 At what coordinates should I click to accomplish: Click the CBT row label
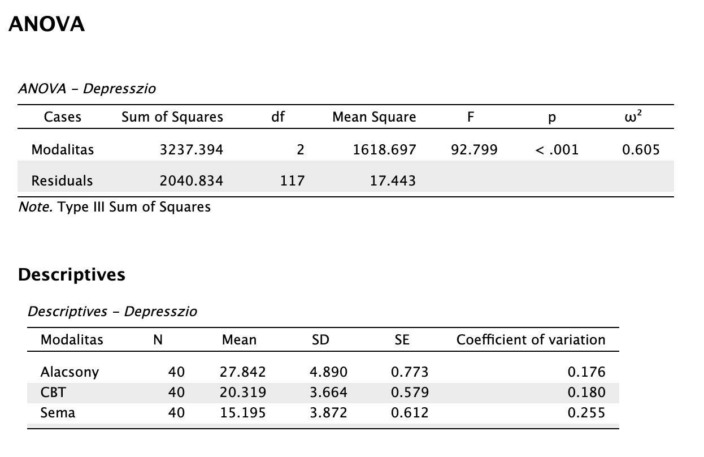click(x=51, y=393)
